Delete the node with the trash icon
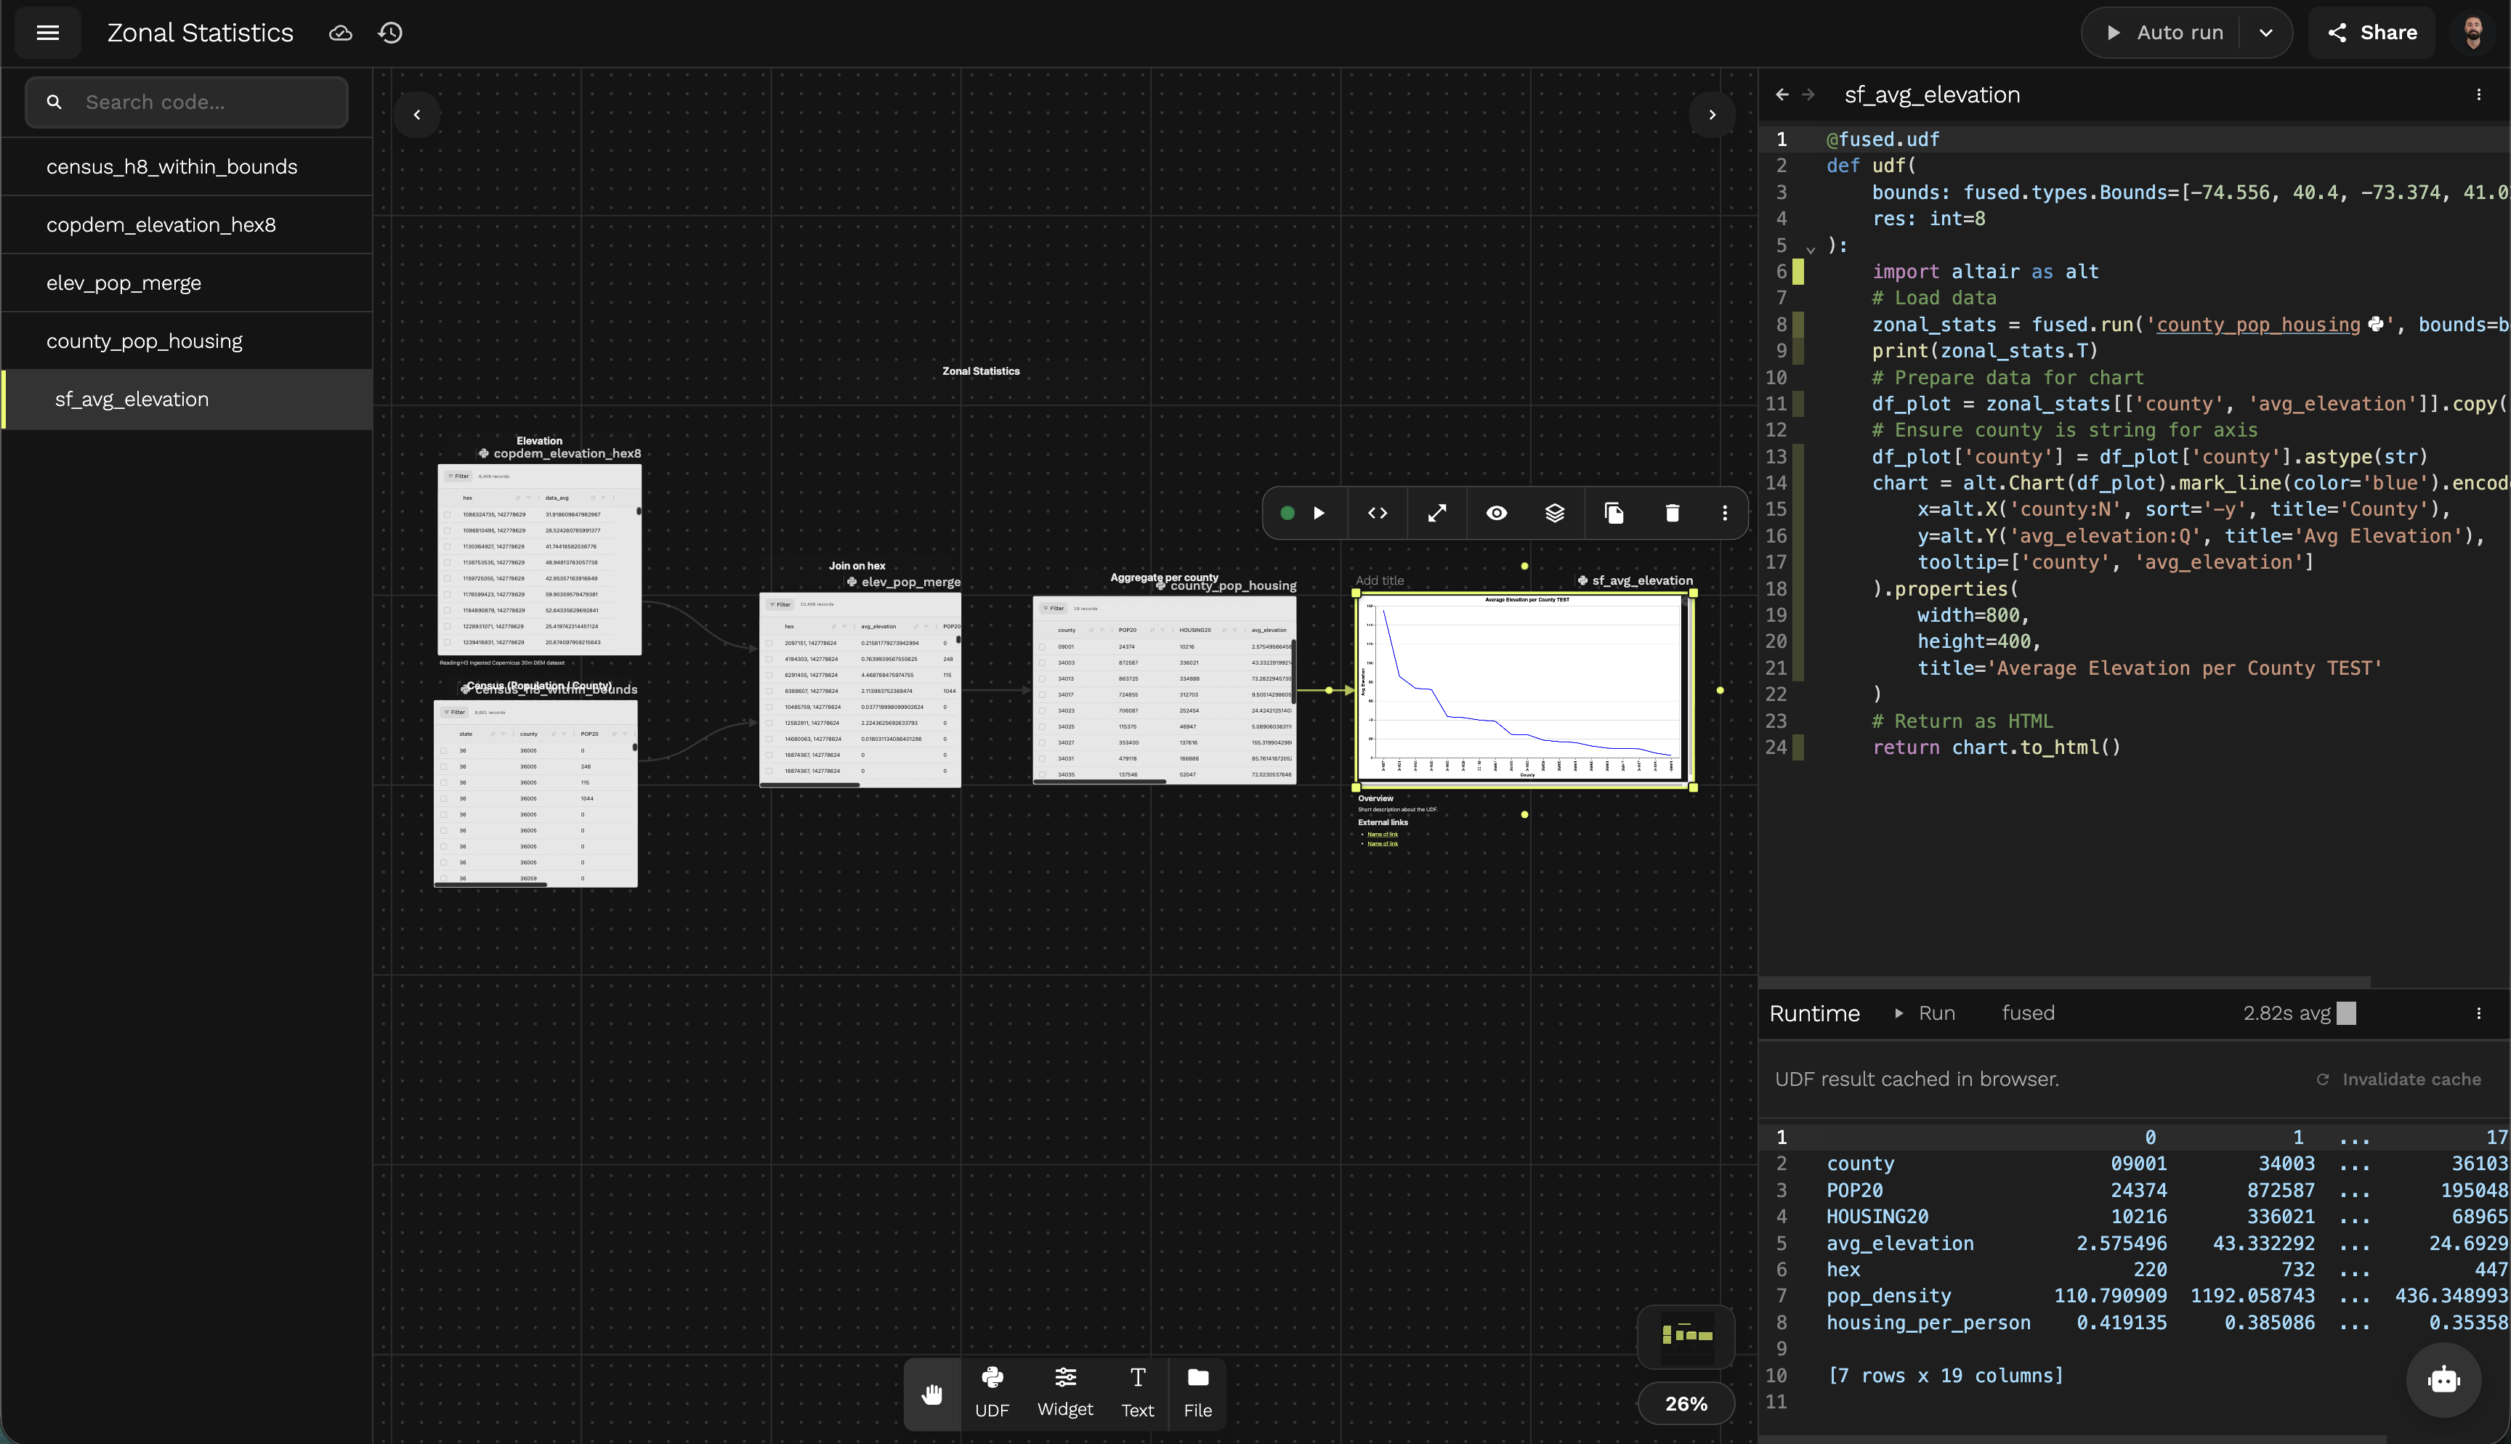 pyautogui.click(x=1672, y=513)
